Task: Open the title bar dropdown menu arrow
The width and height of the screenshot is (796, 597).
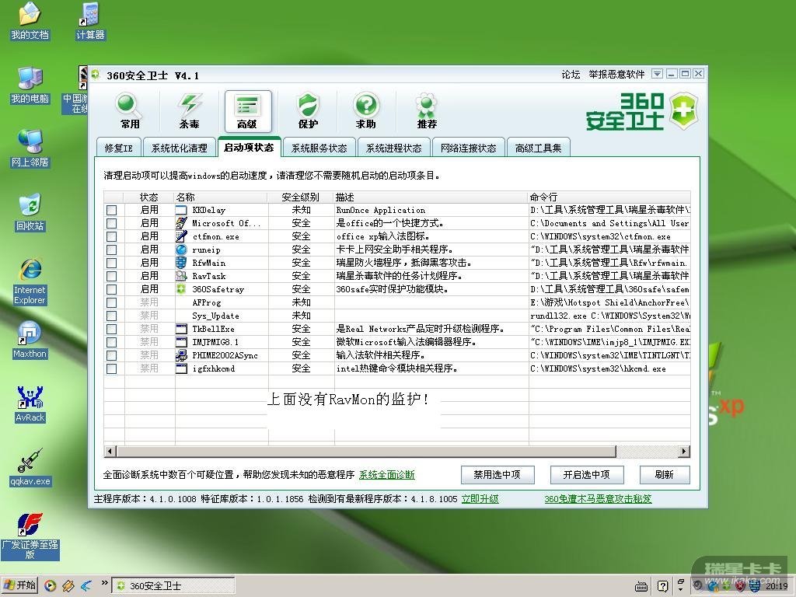Action: point(657,74)
